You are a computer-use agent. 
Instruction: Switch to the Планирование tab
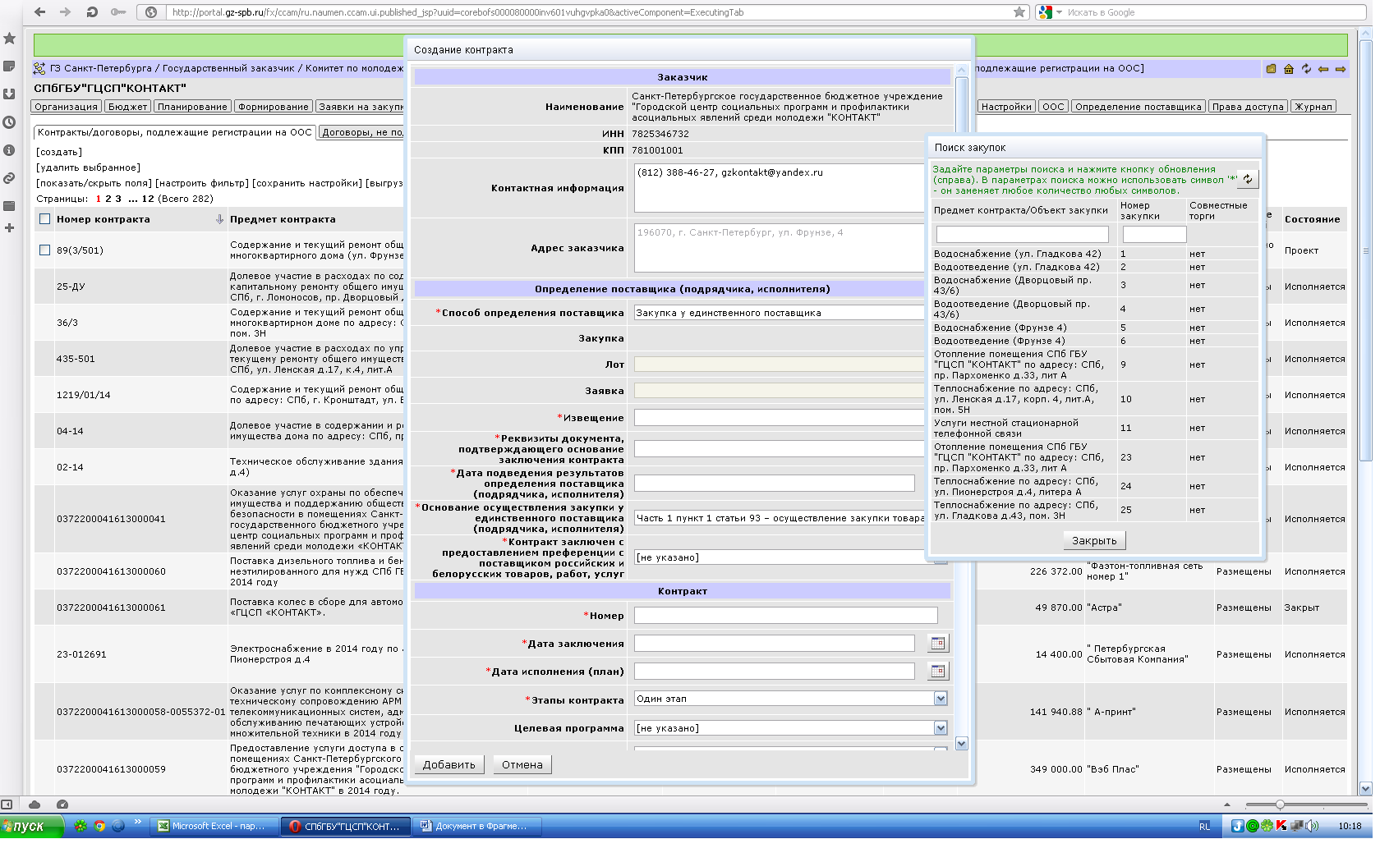192,107
